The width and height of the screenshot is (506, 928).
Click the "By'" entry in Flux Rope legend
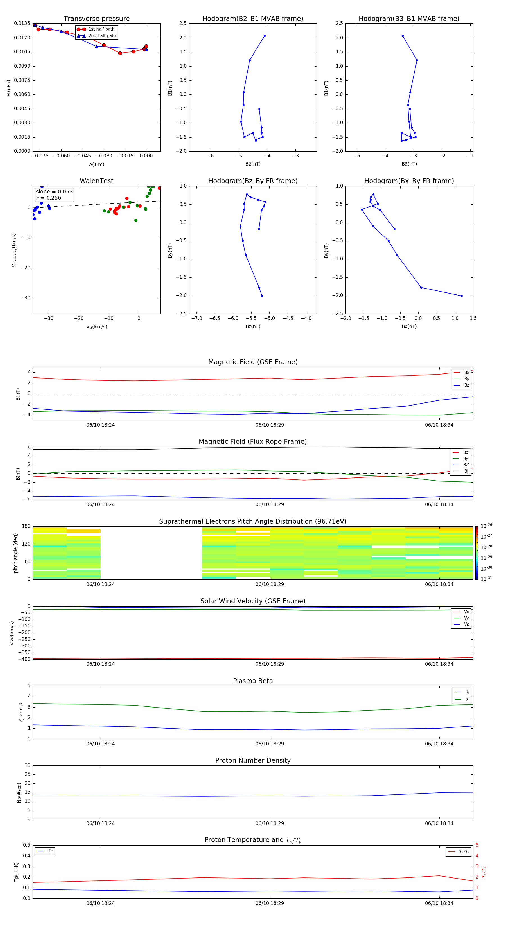pyautogui.click(x=461, y=459)
